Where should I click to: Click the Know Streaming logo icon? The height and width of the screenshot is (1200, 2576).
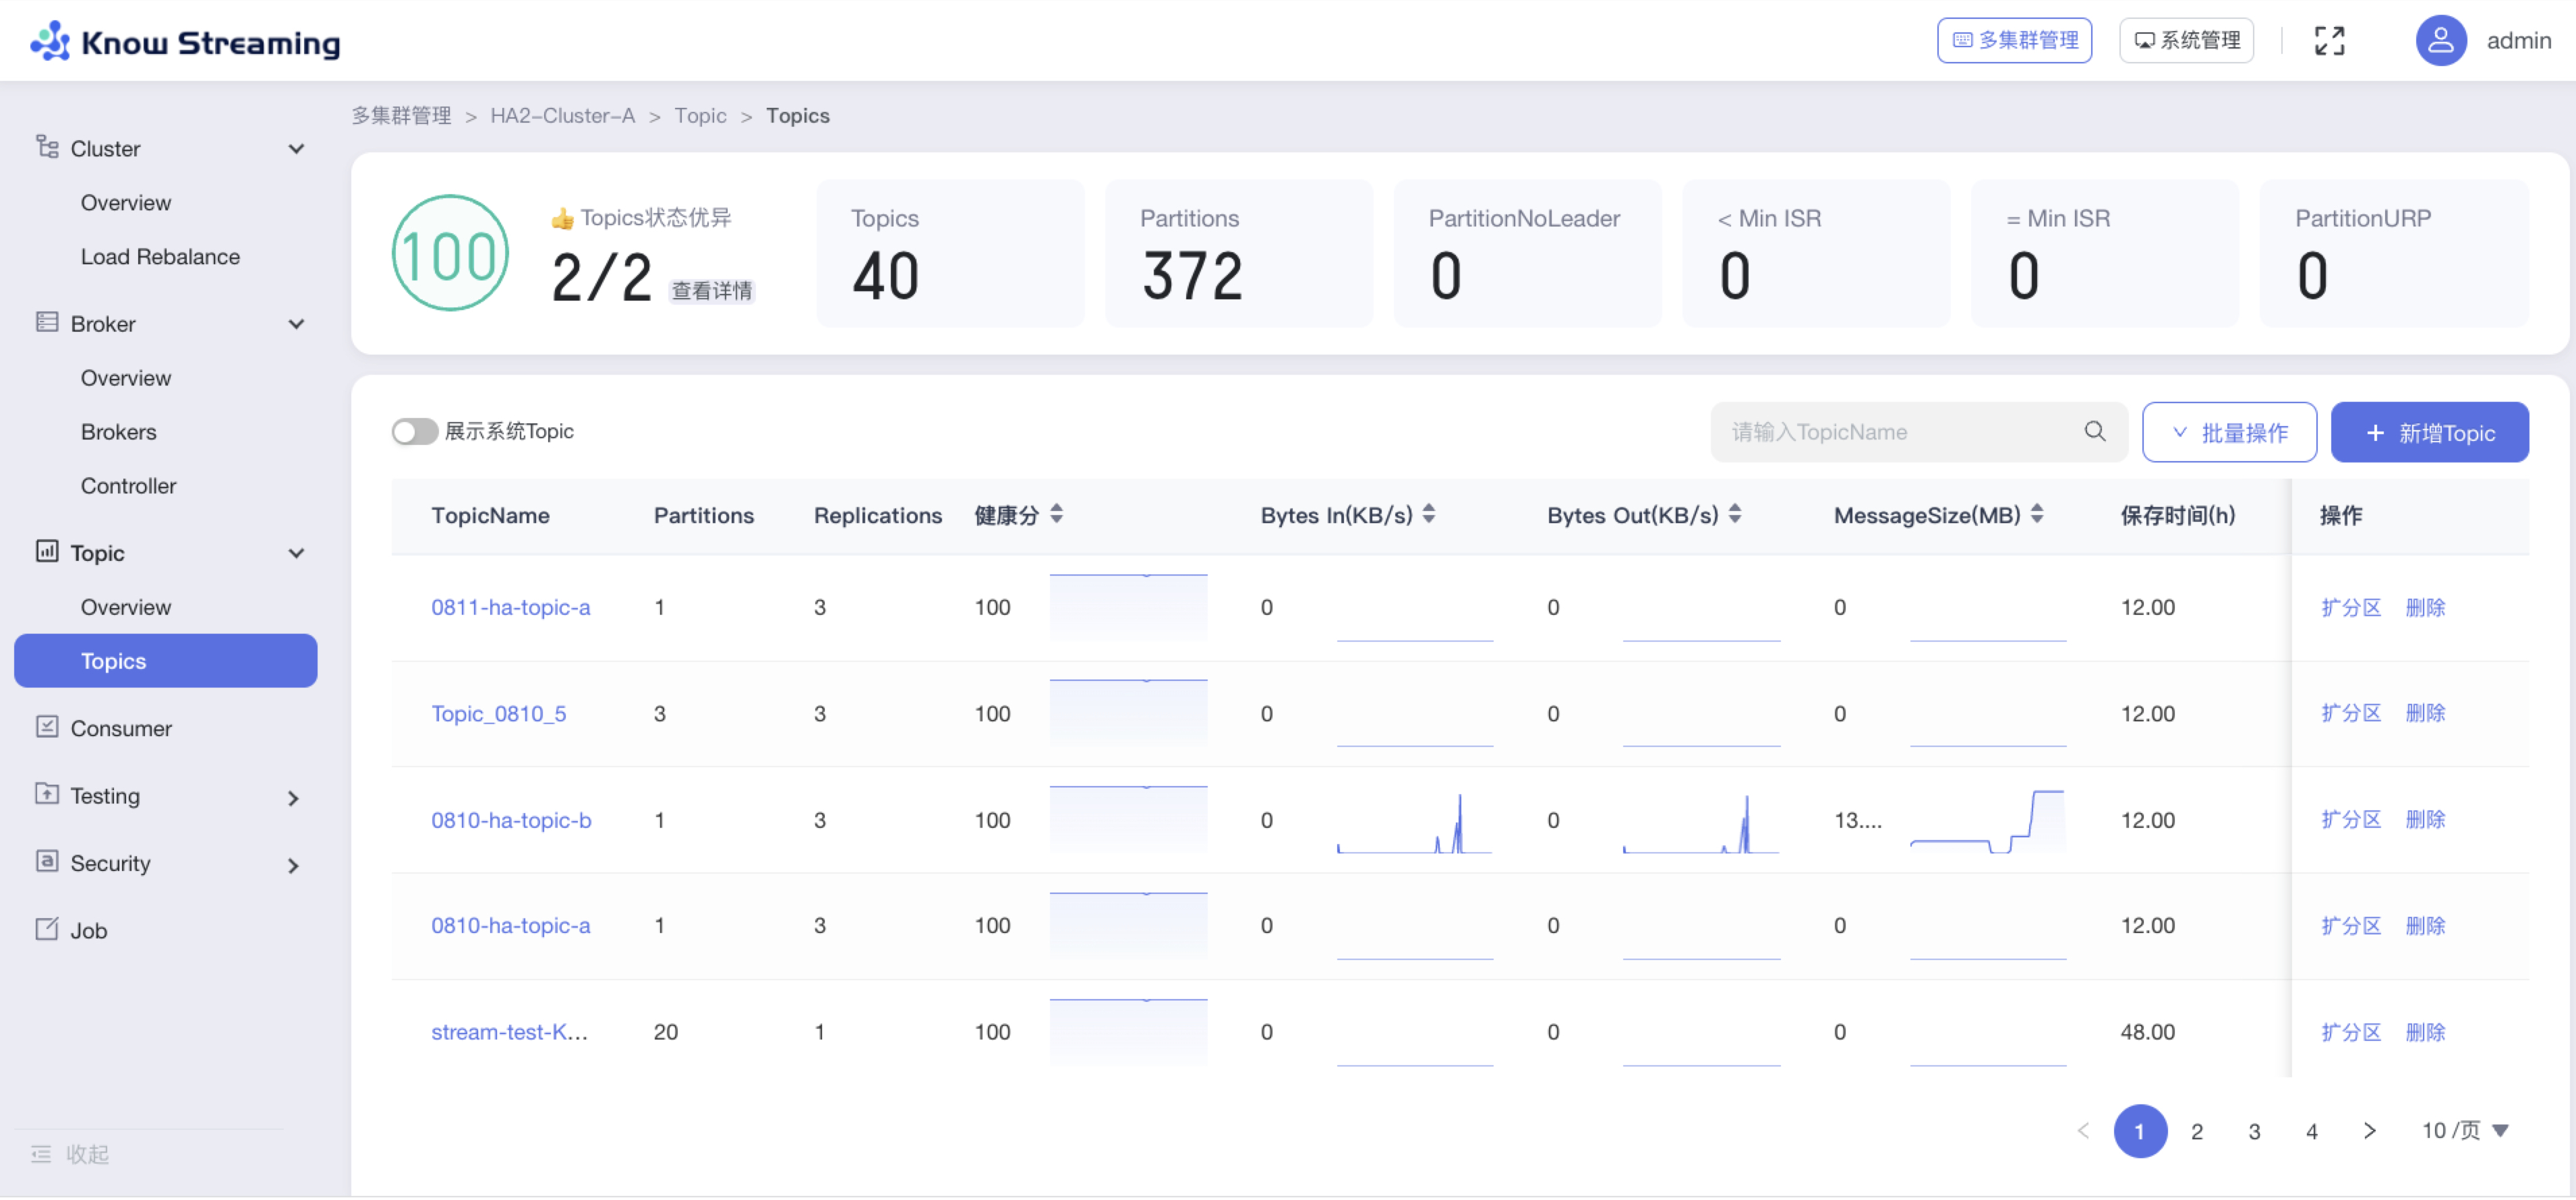click(50, 42)
